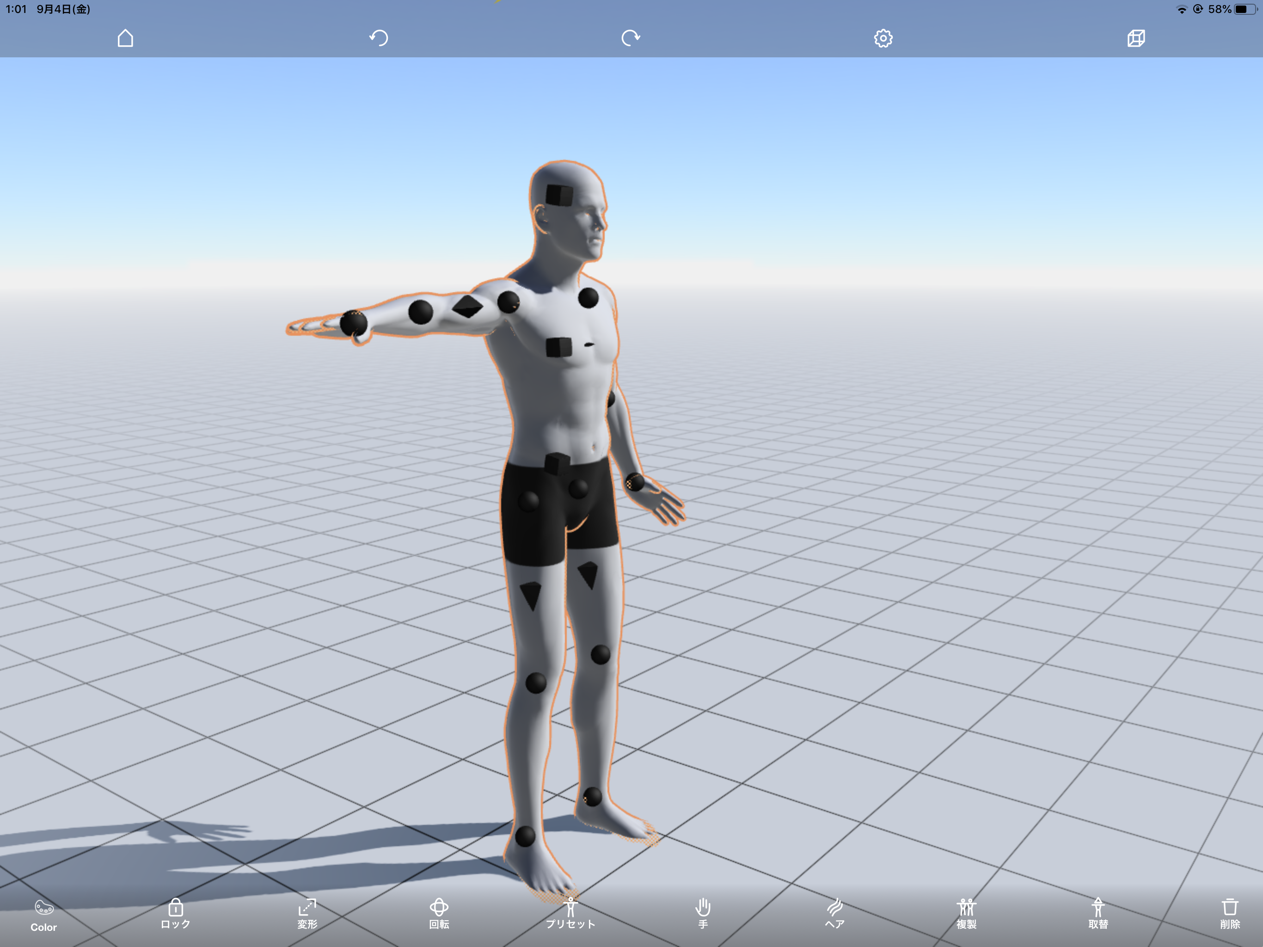Open the 手 hand pose tool
Screen dimensions: 1263x947
703,915
